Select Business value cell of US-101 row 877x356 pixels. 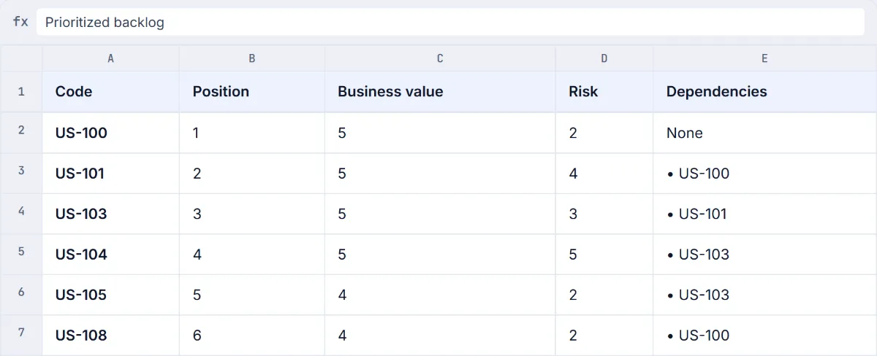440,173
